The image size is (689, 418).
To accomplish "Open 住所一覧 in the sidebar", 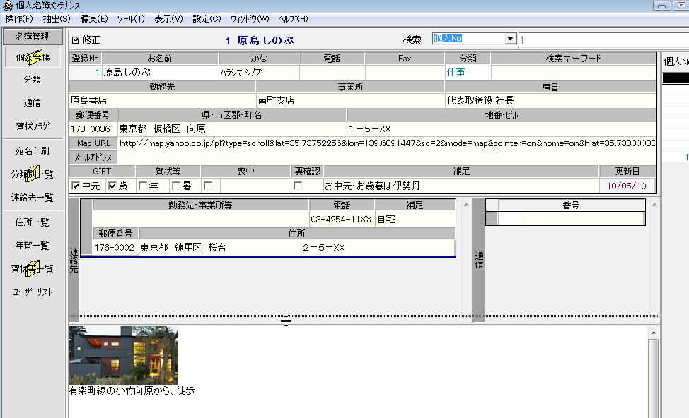I will point(33,222).
